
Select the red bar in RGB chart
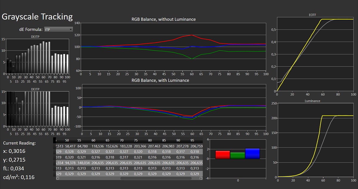(x=223, y=154)
